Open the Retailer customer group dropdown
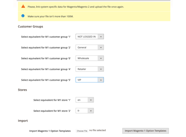This screenshot has height=137, width=186. click(x=90, y=69)
